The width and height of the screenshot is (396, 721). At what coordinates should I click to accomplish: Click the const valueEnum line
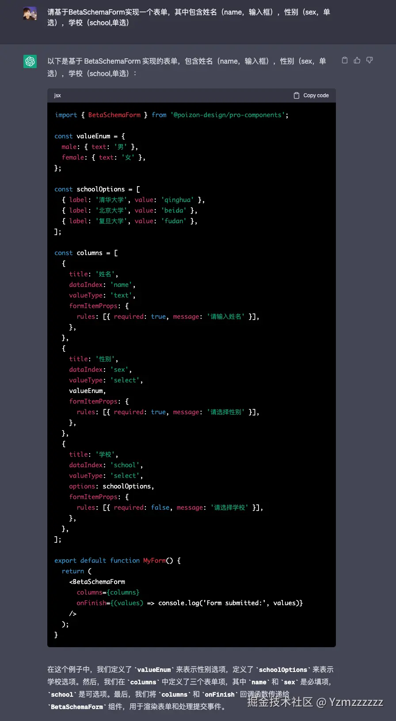pos(90,136)
